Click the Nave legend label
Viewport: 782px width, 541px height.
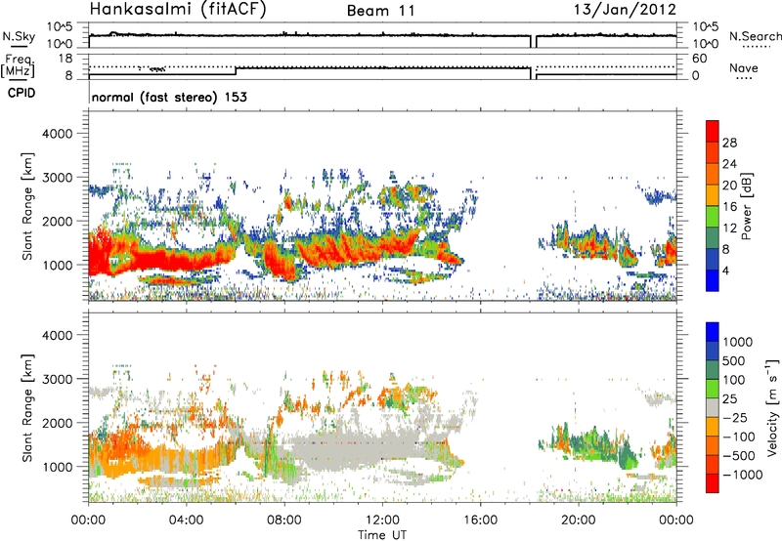tap(744, 67)
